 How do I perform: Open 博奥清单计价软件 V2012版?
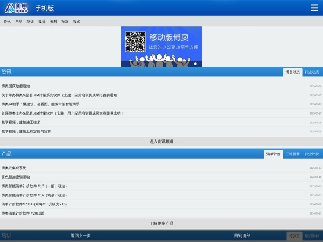(23, 213)
